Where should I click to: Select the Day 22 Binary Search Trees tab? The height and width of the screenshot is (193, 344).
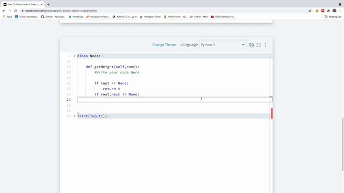[x=23, y=4]
